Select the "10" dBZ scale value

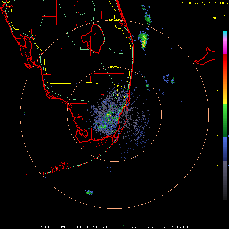(219, 136)
